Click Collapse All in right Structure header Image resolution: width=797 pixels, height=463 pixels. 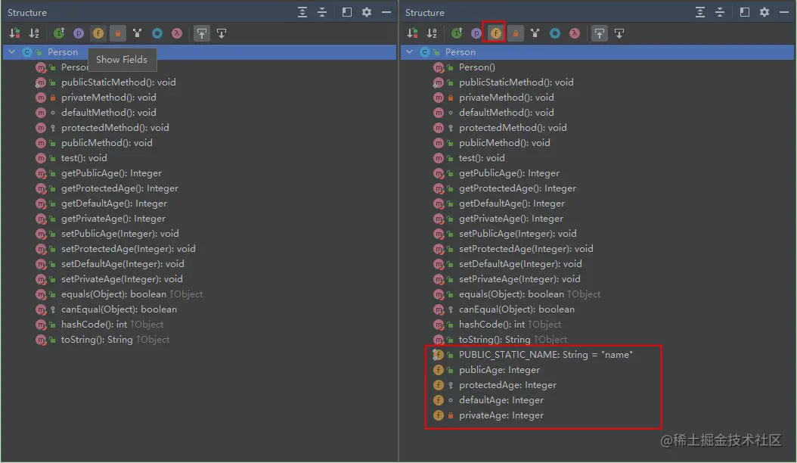720,12
